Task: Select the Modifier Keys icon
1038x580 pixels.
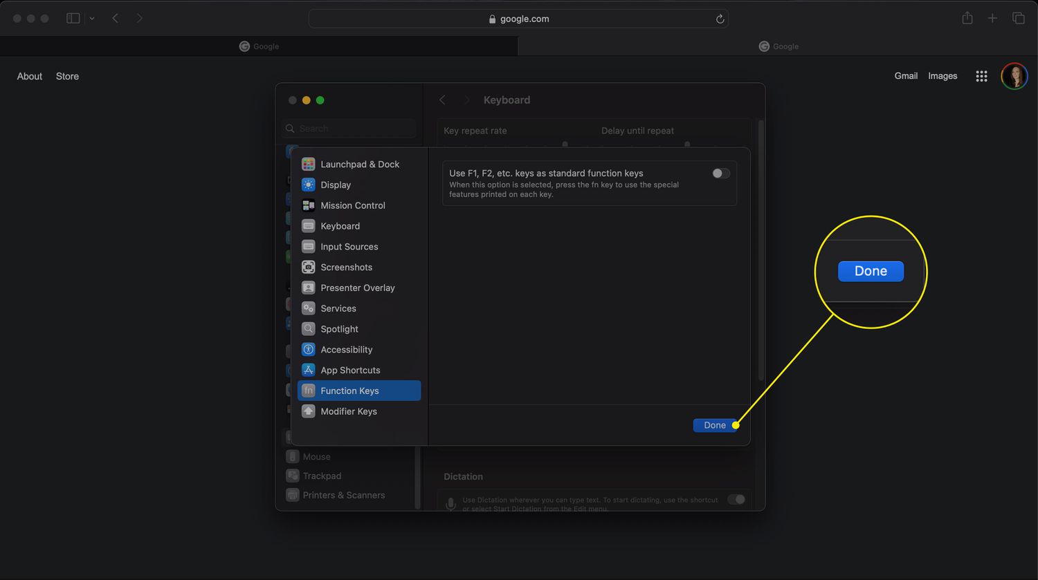Action: coord(309,411)
